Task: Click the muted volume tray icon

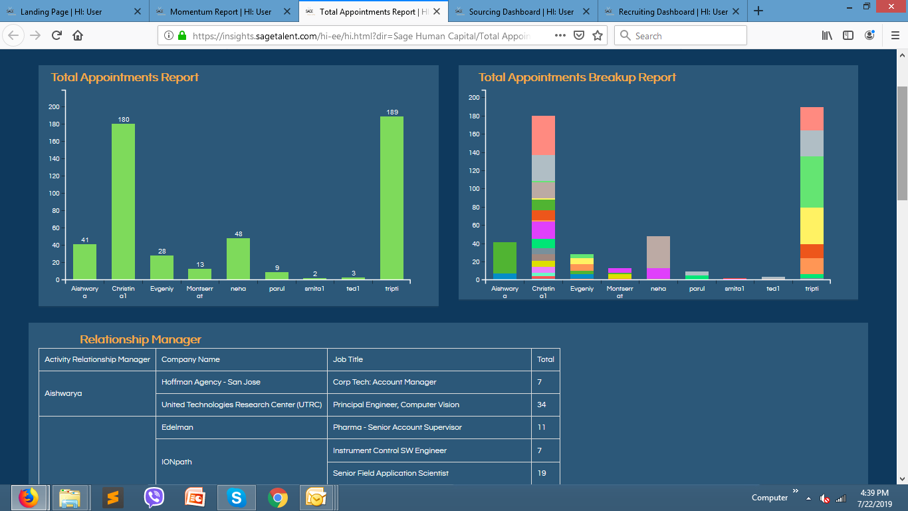Action: tap(825, 498)
